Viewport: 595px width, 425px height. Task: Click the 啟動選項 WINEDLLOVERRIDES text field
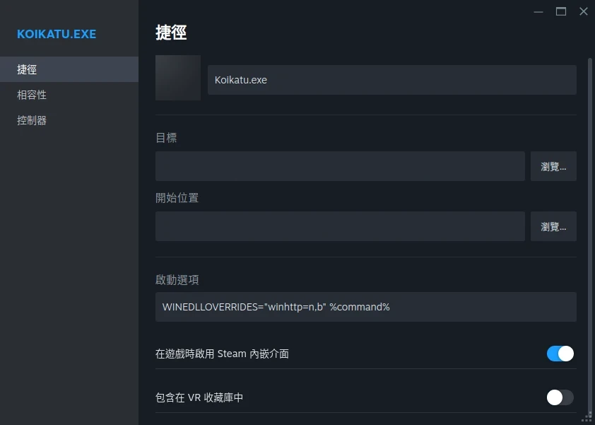tap(365, 307)
